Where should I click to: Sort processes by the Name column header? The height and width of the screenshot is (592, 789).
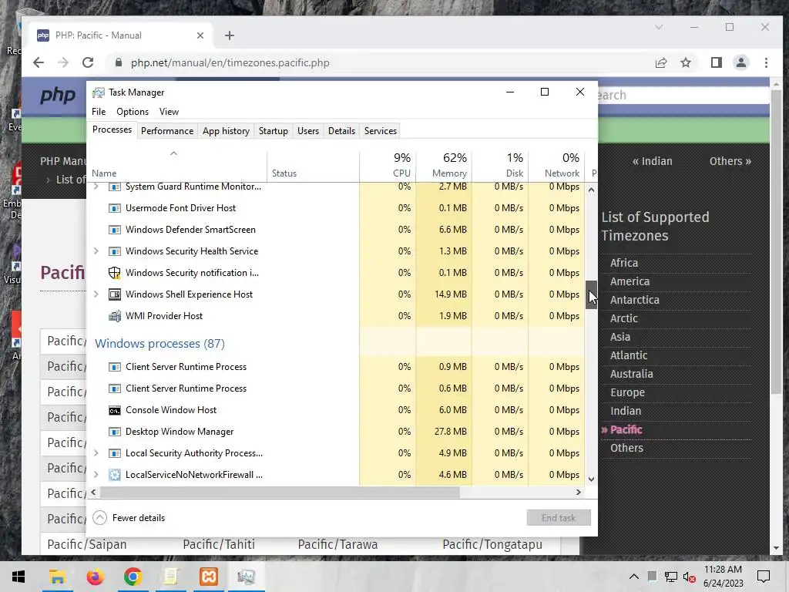[176, 165]
